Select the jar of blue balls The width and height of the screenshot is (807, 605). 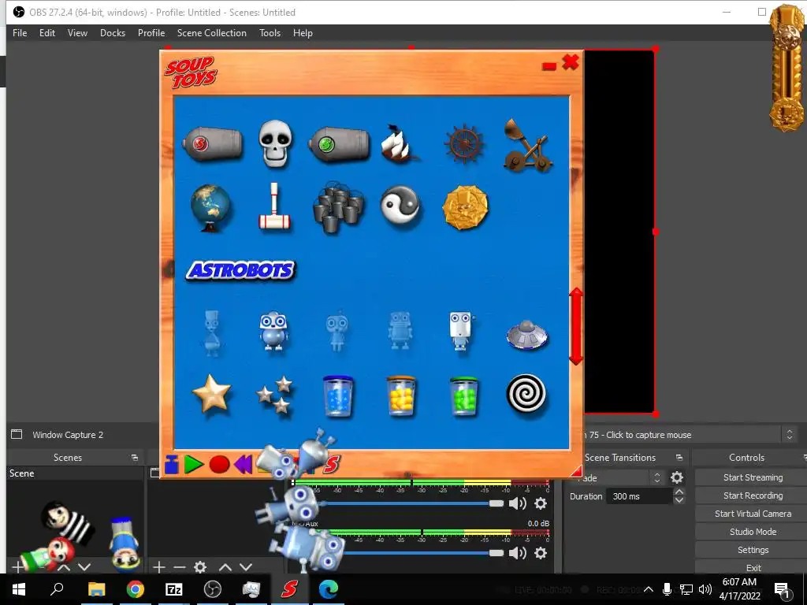tap(338, 395)
